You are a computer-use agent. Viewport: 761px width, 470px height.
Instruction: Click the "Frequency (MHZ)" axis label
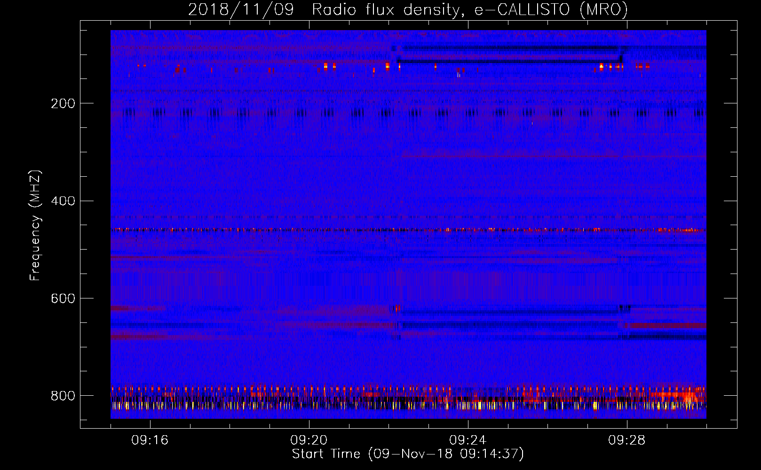click(35, 226)
